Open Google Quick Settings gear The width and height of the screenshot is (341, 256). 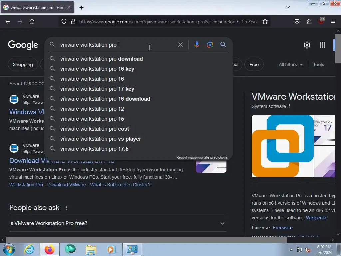tap(307, 45)
